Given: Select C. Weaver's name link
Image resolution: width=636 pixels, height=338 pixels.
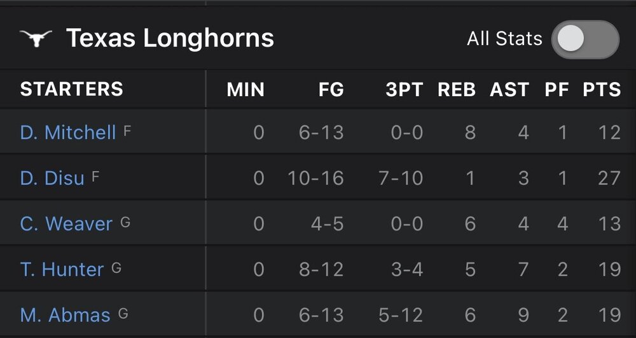Looking at the screenshot, I should tap(66, 223).
